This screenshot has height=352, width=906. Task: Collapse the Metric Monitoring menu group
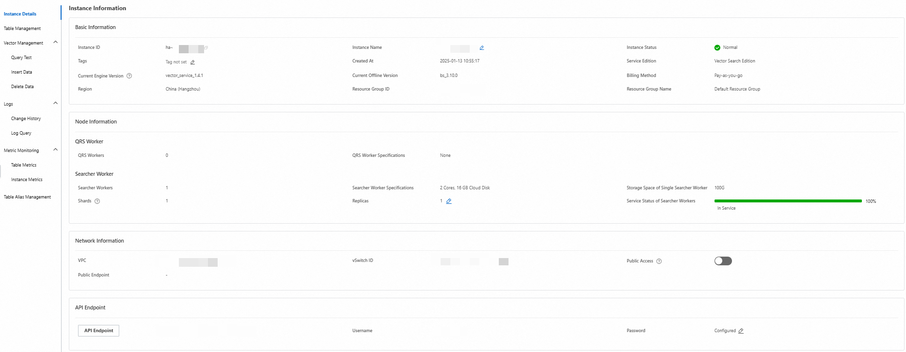pos(55,150)
